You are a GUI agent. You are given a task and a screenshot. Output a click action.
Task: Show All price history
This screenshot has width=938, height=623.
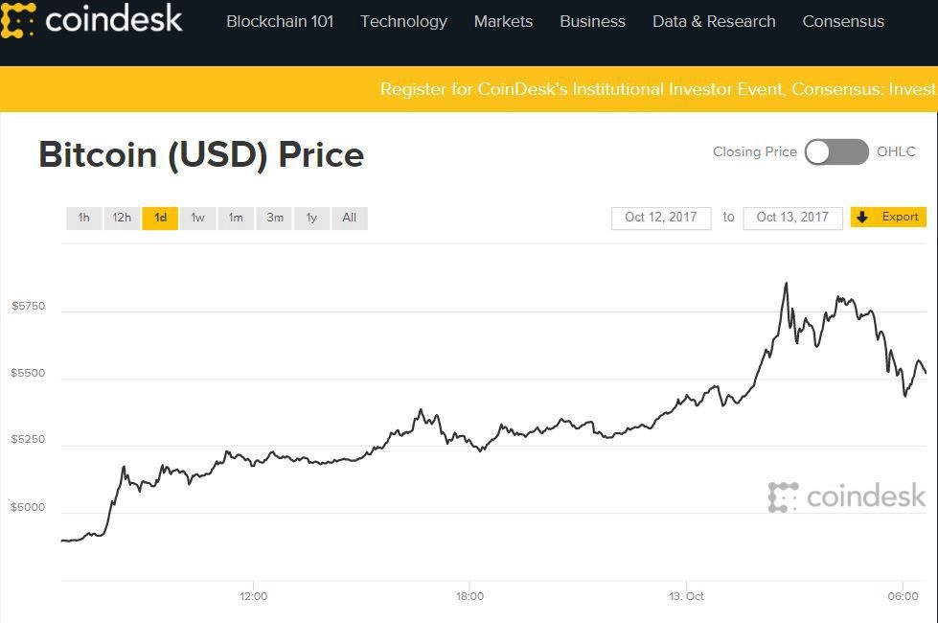[x=350, y=219]
